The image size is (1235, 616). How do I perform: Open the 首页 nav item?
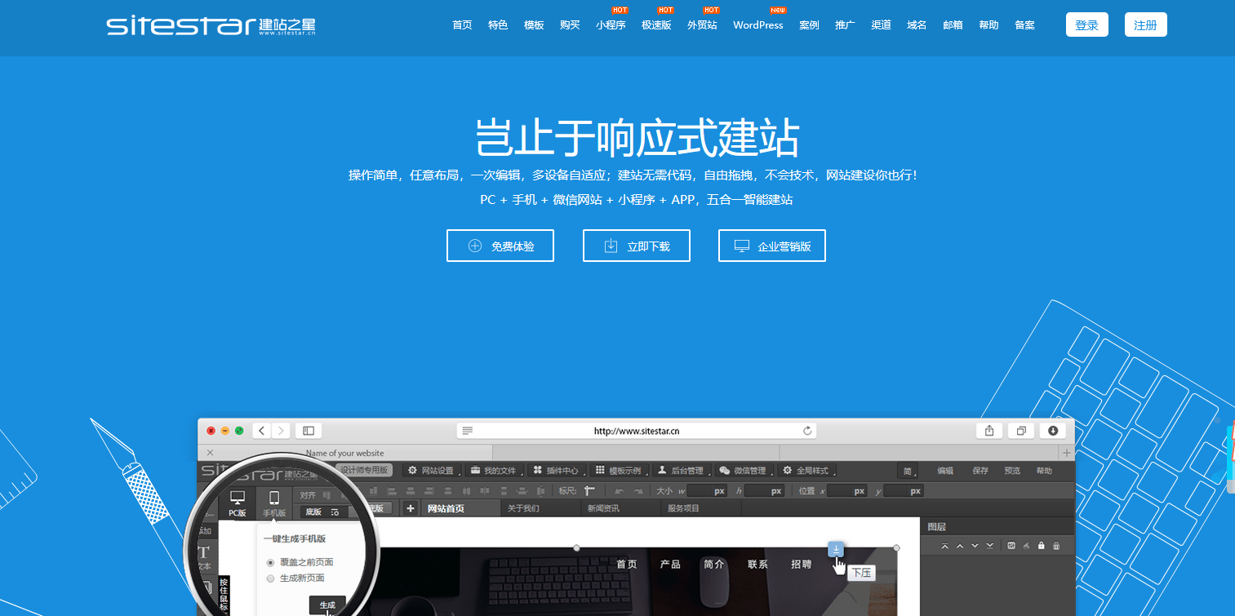pos(462,25)
